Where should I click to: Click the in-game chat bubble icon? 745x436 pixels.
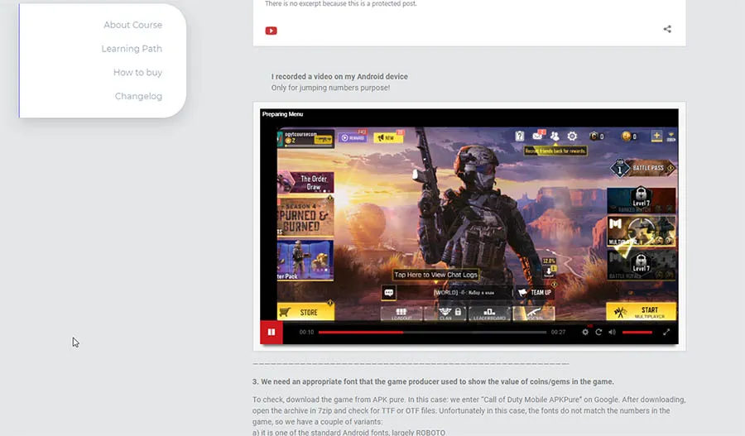point(389,292)
